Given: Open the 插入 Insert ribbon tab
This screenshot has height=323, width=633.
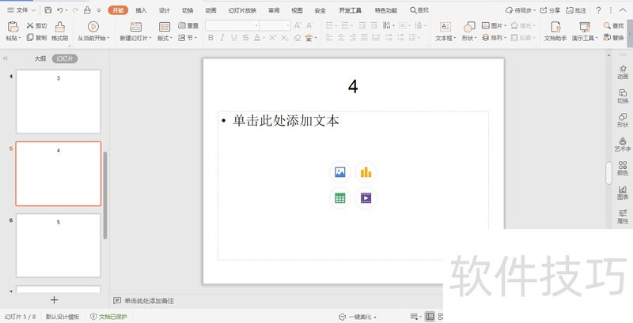Looking at the screenshot, I should click(x=141, y=10).
